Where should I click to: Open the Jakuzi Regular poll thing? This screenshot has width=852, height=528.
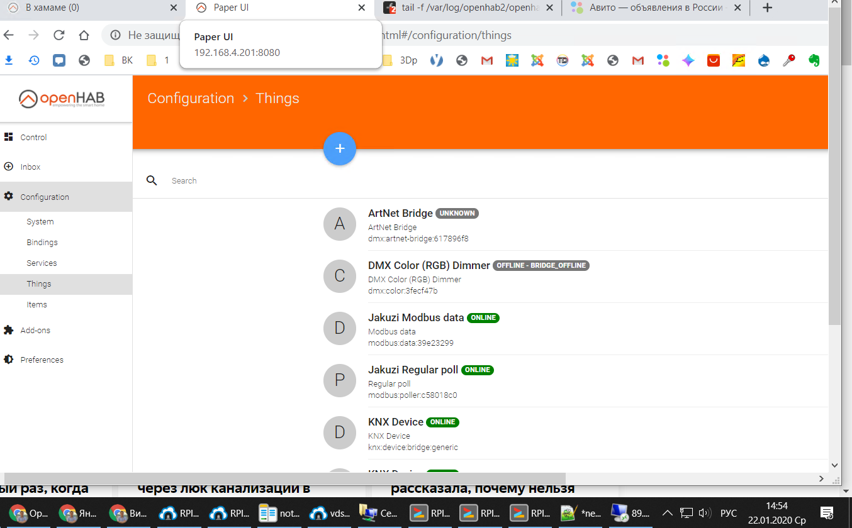(x=413, y=370)
